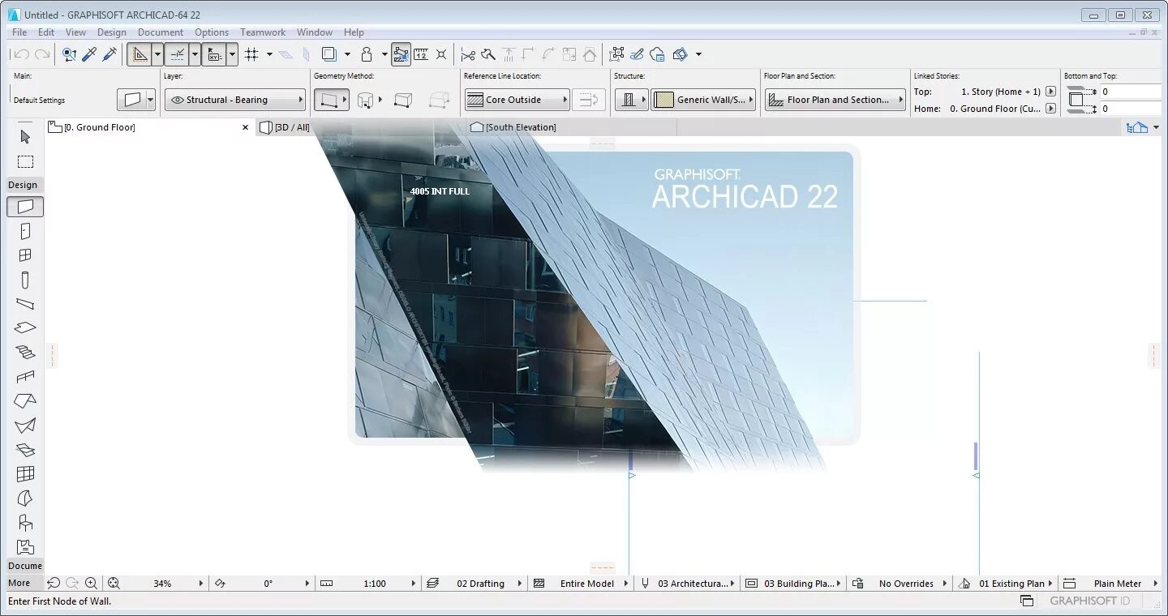The height and width of the screenshot is (616, 1168).
Task: Click the GRAPHISOFT ID button
Action: tap(1089, 601)
